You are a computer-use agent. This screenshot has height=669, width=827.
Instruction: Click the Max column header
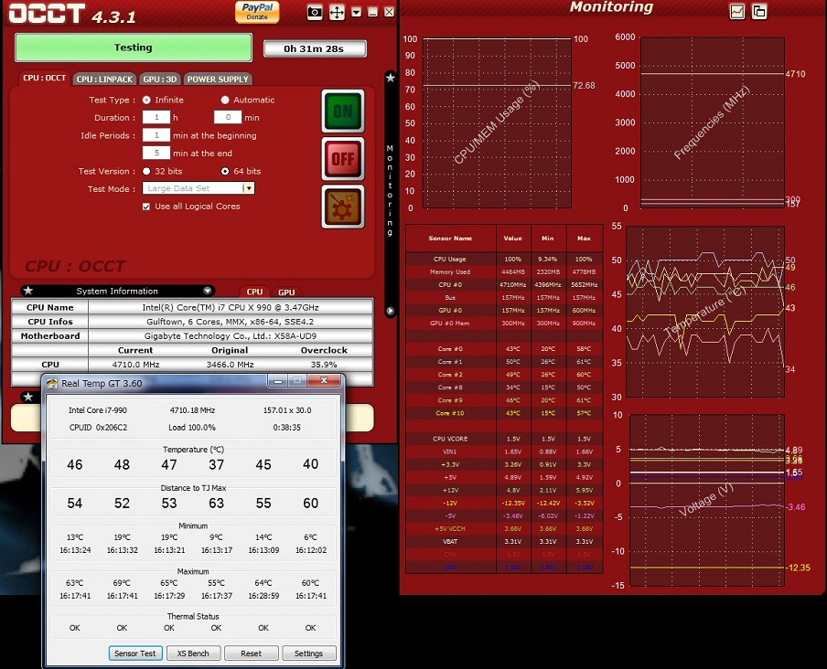coord(584,239)
